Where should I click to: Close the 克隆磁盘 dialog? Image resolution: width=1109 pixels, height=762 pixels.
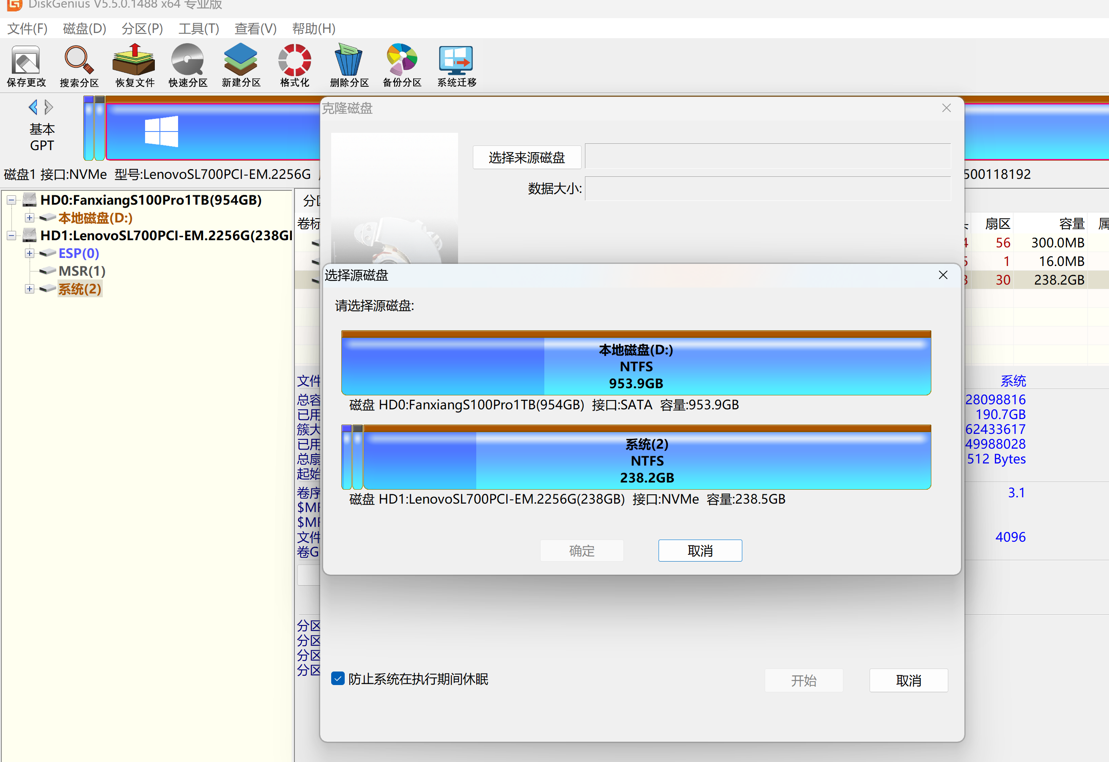[x=946, y=108]
